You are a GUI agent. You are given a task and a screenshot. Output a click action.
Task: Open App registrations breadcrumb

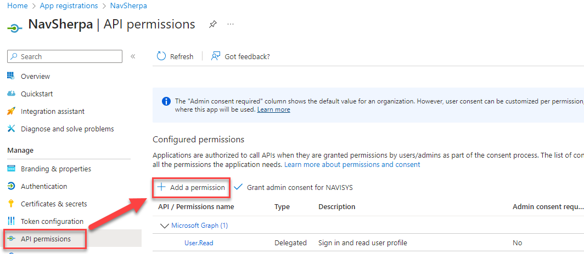69,6
